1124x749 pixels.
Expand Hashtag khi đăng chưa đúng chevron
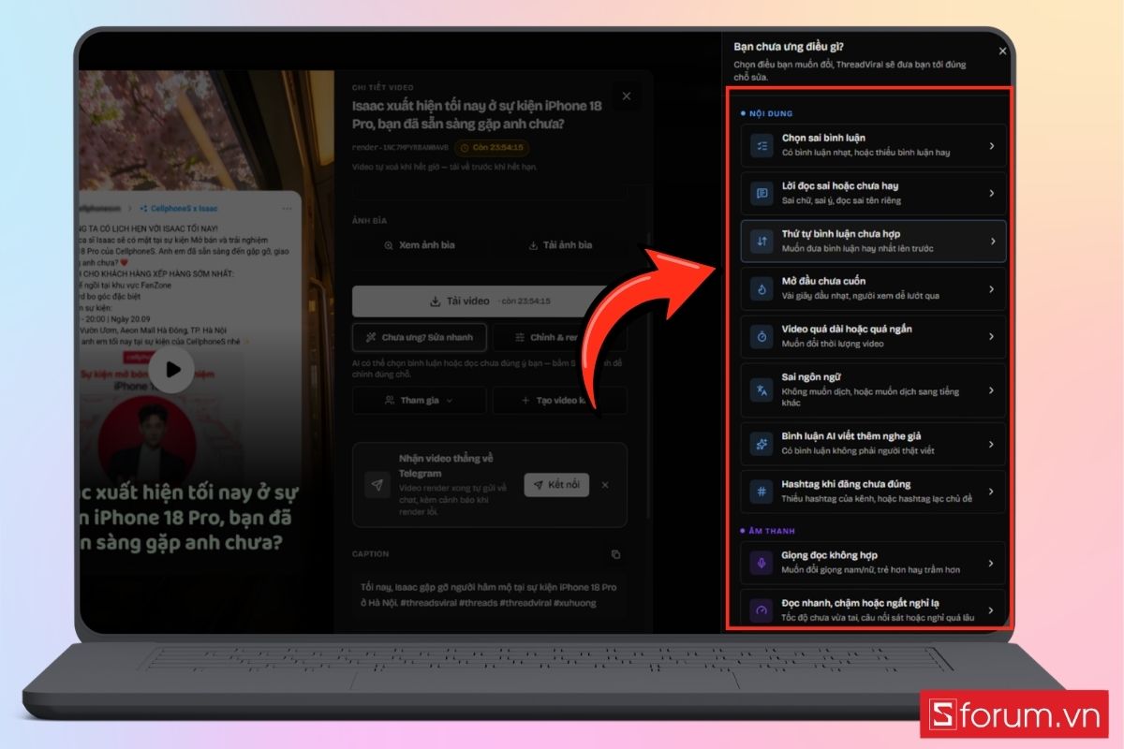(x=992, y=492)
